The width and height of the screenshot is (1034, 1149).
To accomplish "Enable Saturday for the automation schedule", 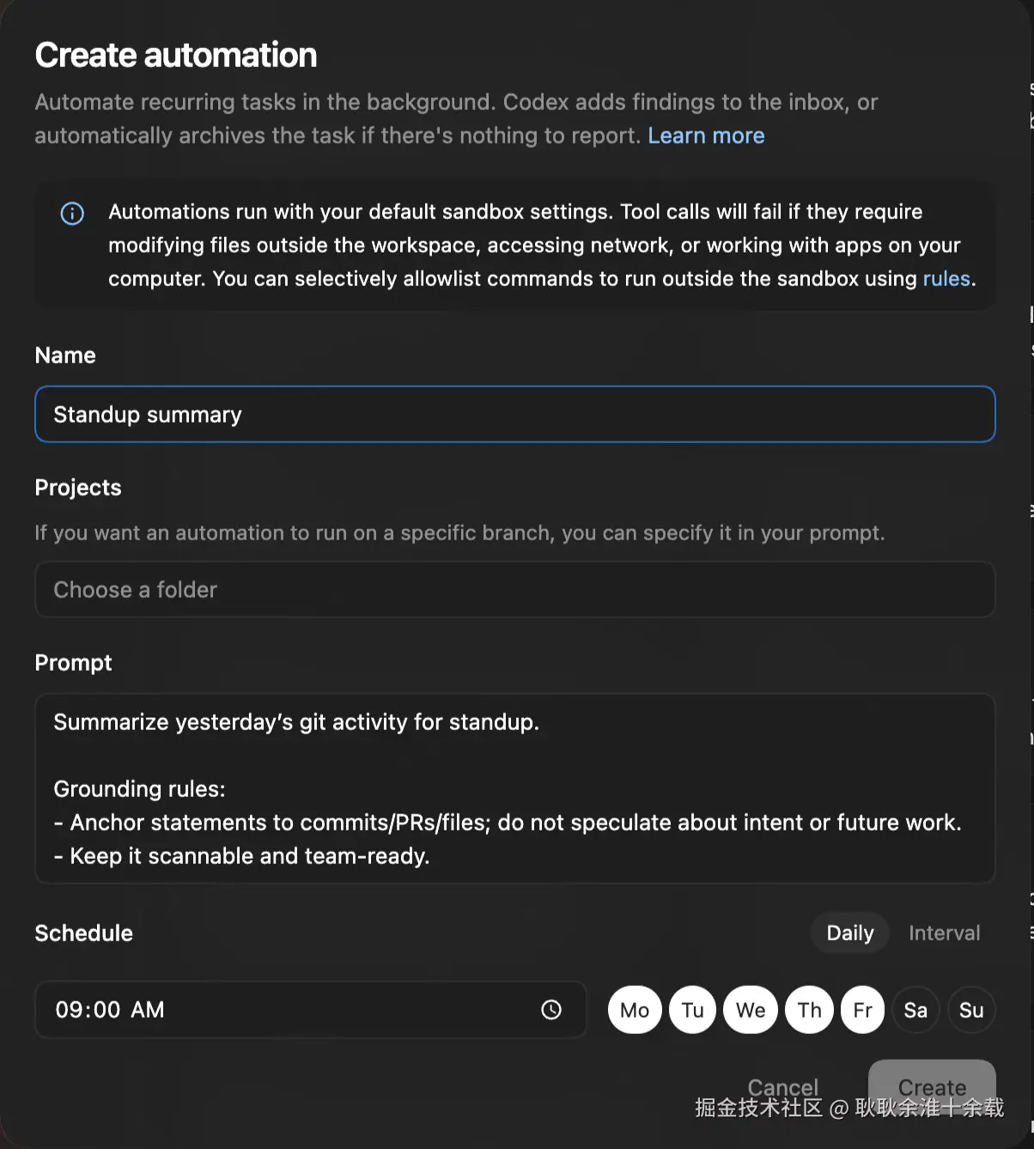I will 915,1010.
